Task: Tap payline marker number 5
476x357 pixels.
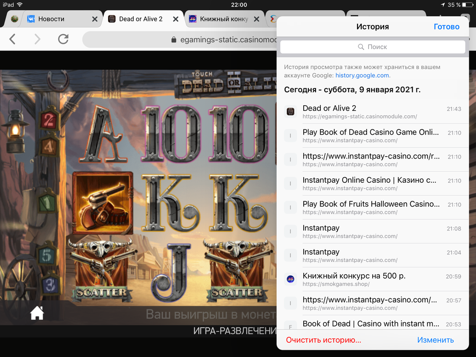Action: [x=47, y=255]
